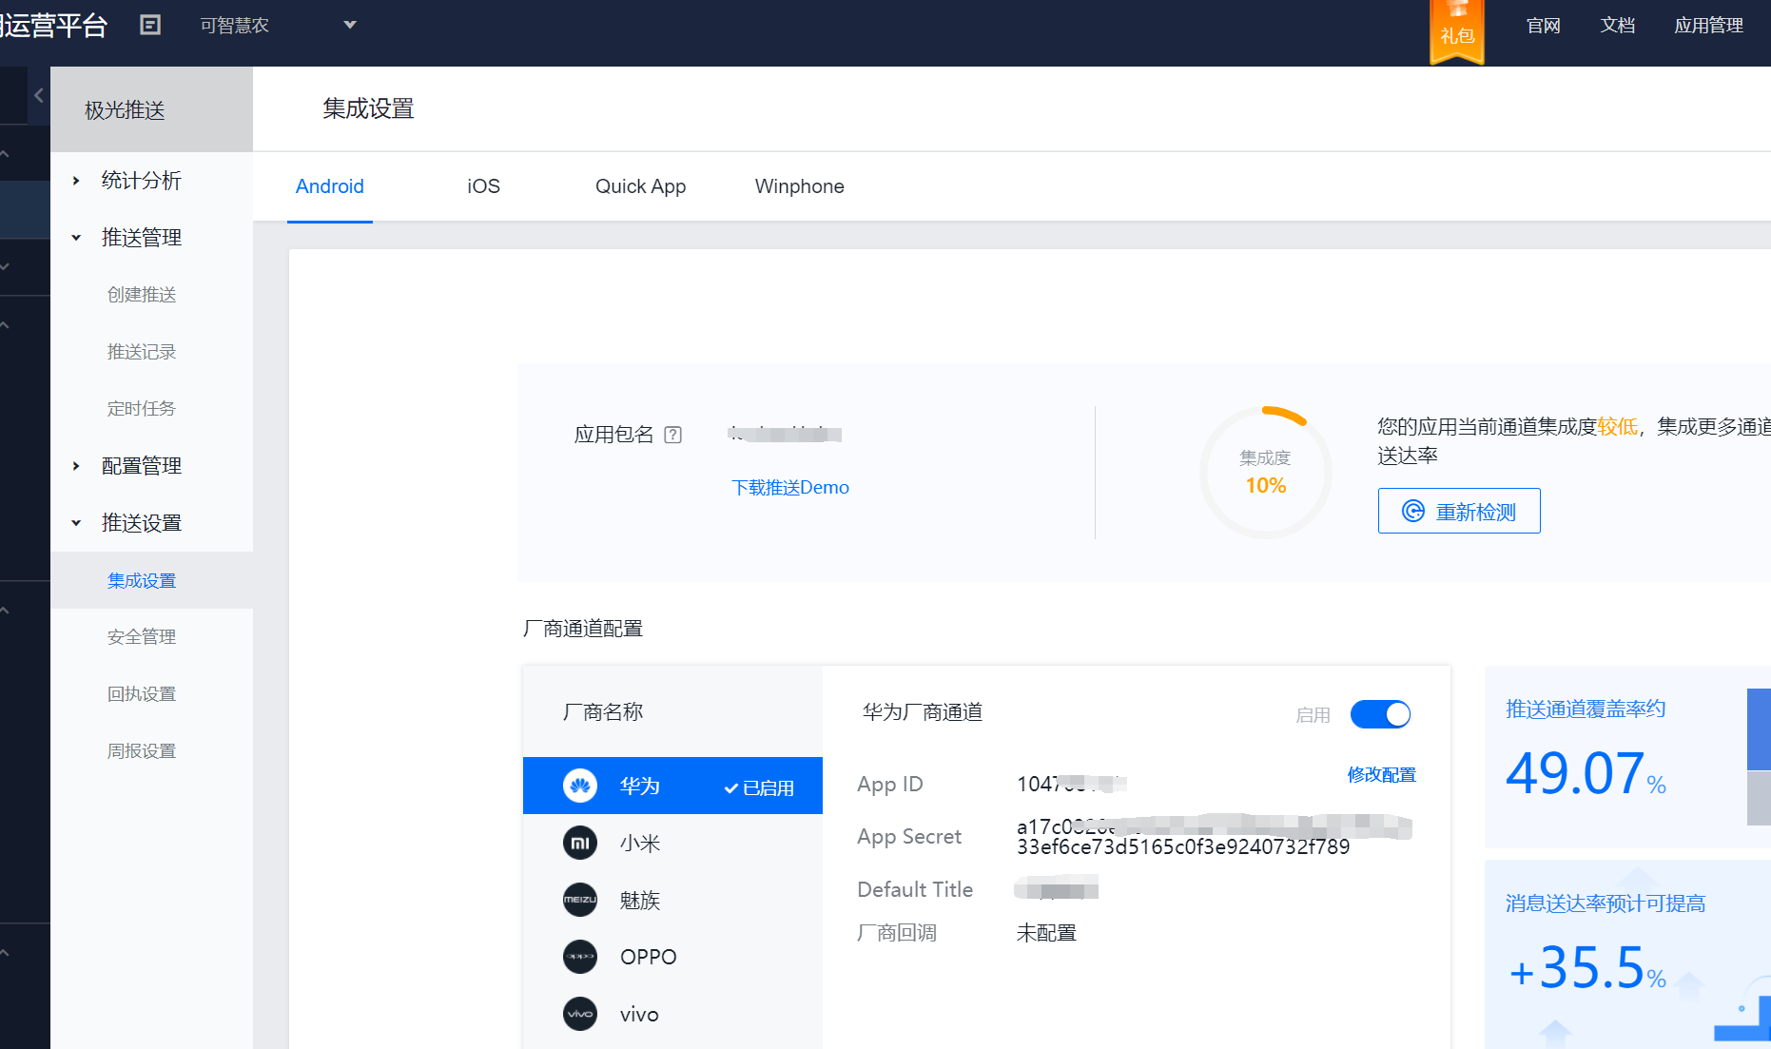Click 推送通道覆盖率约 49.07% card
This screenshot has width=1771, height=1049.
coord(1627,757)
